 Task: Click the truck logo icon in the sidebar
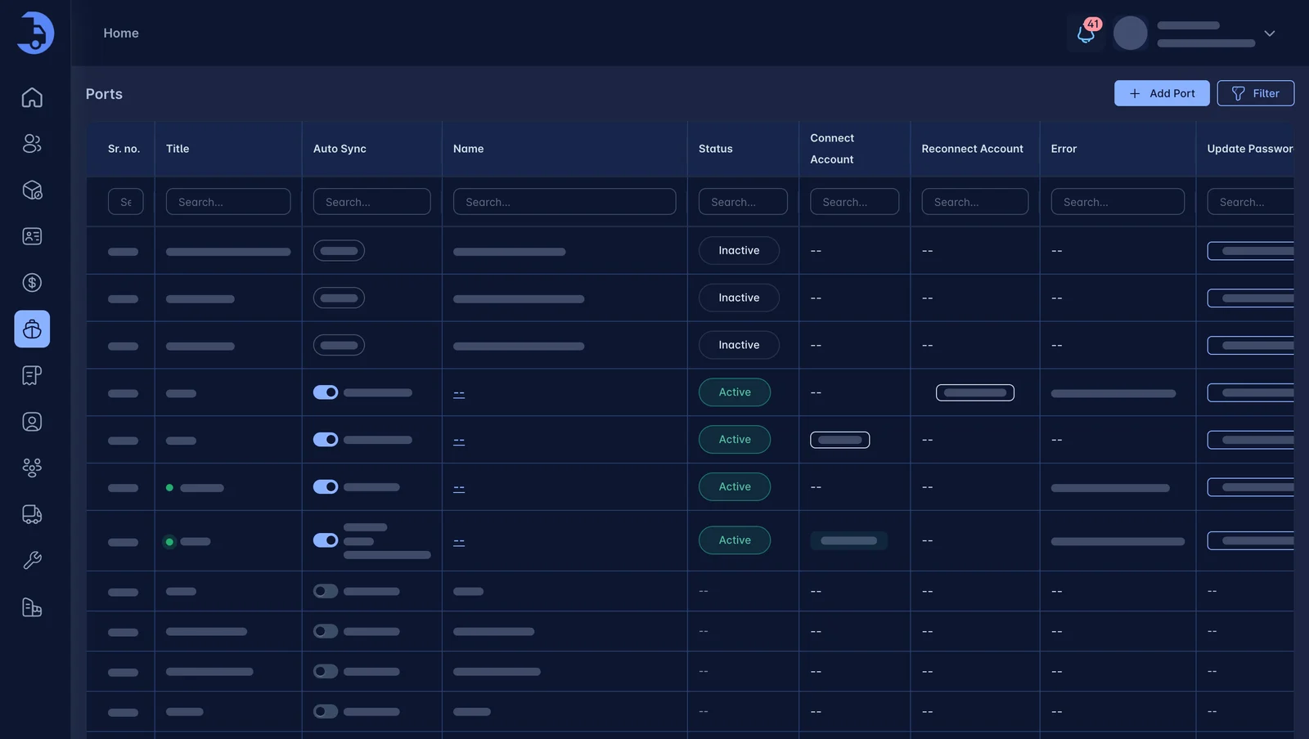click(35, 33)
